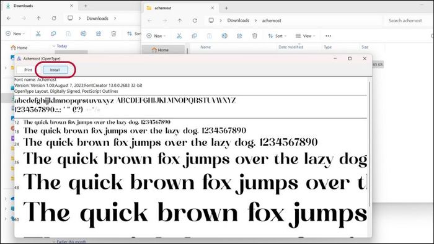This screenshot has width=434, height=244.
Task: Click Paste icon in Downloads window toolbar
Action: [x=68, y=33]
